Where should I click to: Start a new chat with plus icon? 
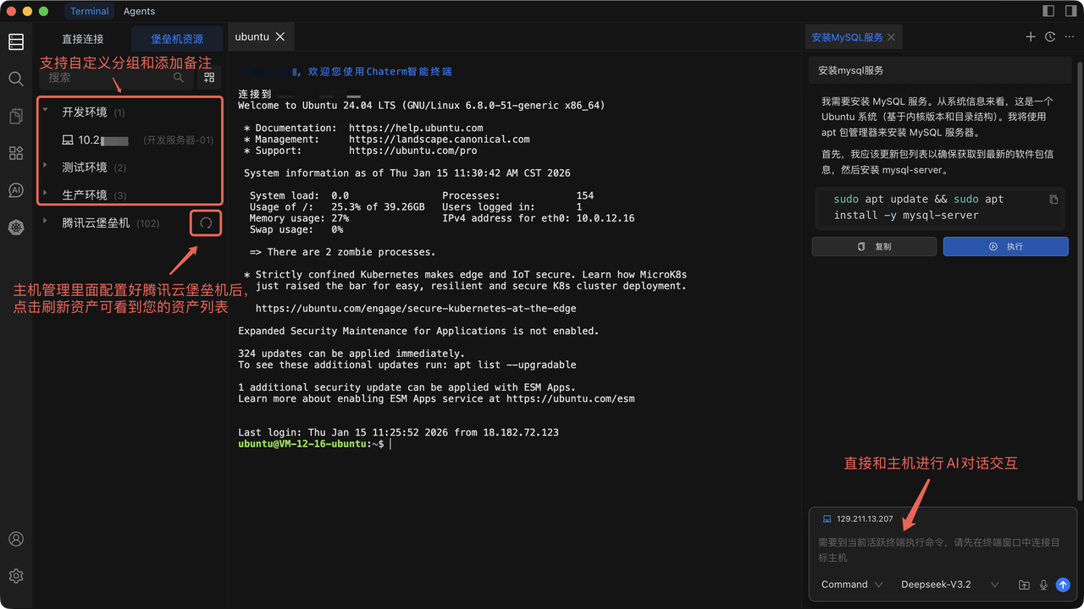pyautogui.click(x=1031, y=37)
